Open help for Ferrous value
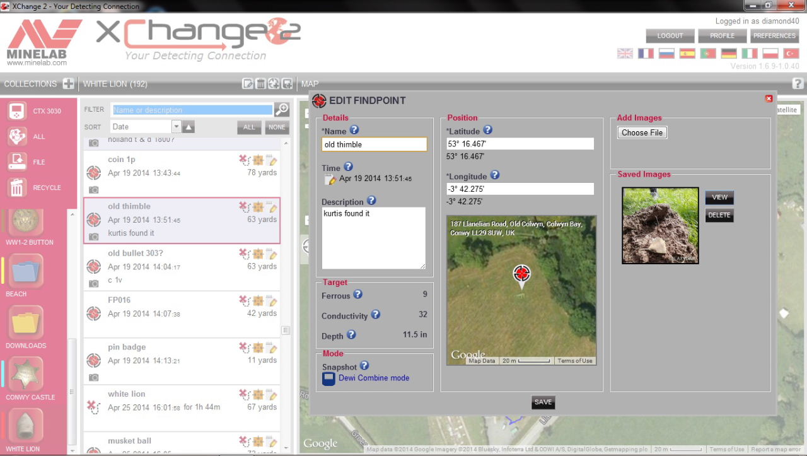The image size is (807, 456). pyautogui.click(x=357, y=295)
